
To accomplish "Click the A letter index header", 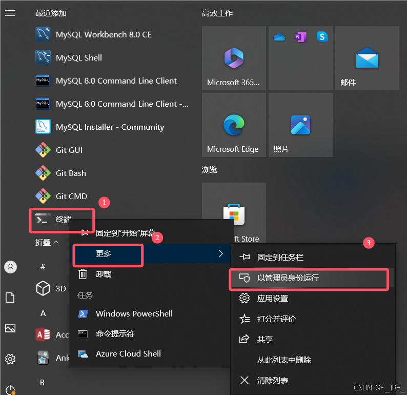I will 43,313.
